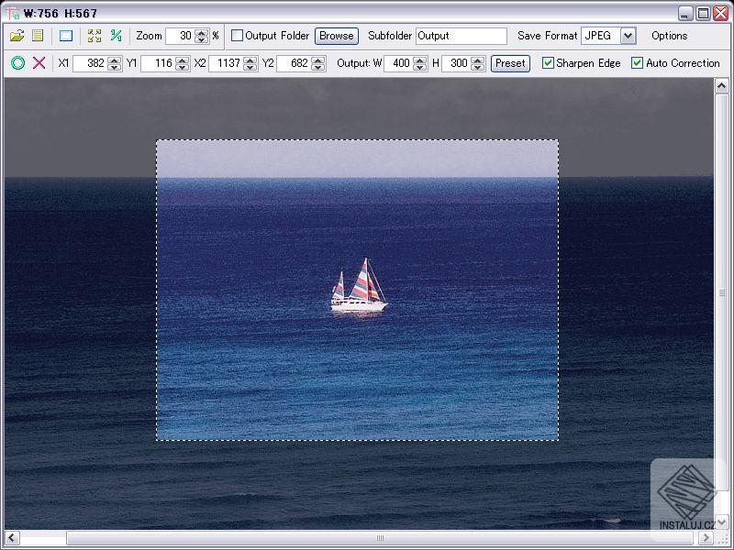
Task: Click the Preset button
Action: pos(510,63)
